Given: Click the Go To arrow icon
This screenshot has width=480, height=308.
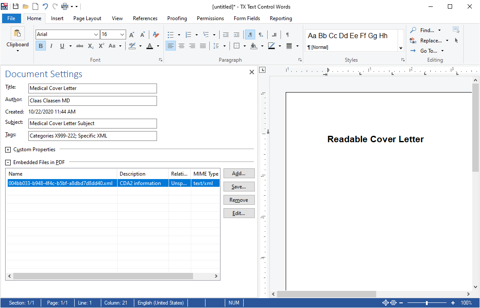Looking at the screenshot, I should pos(413,51).
